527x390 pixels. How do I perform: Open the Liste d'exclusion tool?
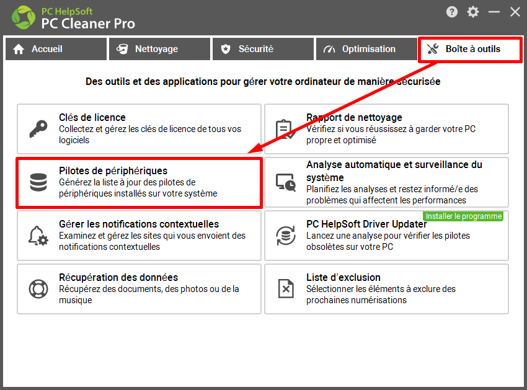tap(386, 289)
